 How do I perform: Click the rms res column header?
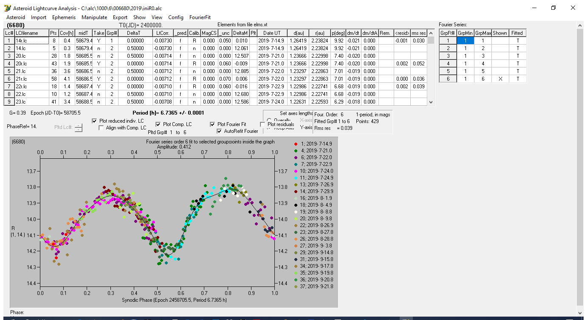(x=418, y=33)
